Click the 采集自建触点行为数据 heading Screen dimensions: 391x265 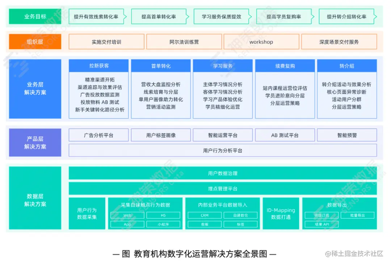tap(146, 205)
